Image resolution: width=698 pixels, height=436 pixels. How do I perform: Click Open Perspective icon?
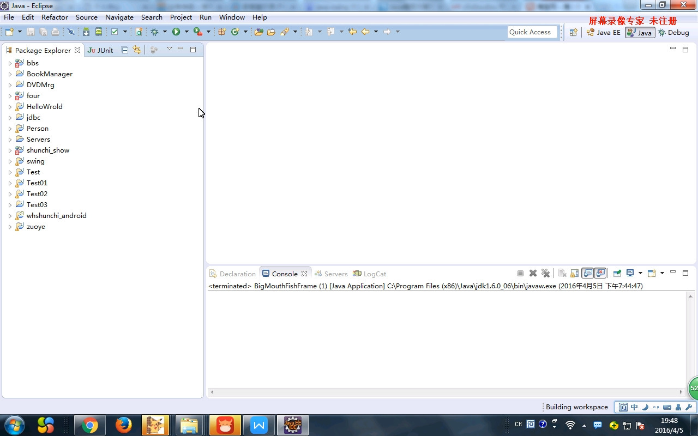pos(573,33)
